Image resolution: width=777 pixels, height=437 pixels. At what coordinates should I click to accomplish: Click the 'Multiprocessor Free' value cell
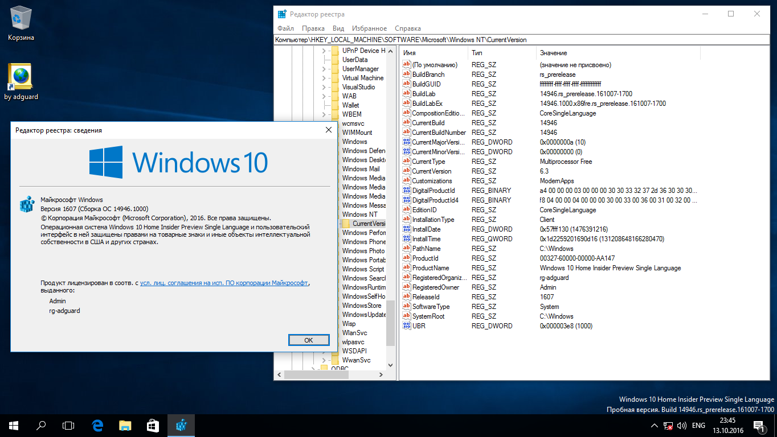[x=566, y=162]
